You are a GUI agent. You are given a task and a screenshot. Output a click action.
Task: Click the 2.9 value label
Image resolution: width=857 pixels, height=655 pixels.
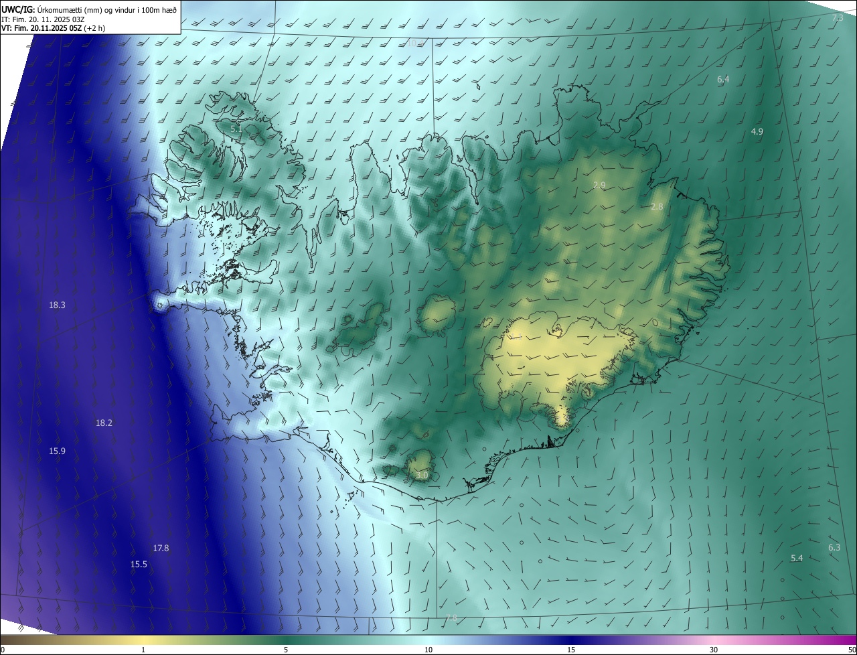pyautogui.click(x=599, y=185)
